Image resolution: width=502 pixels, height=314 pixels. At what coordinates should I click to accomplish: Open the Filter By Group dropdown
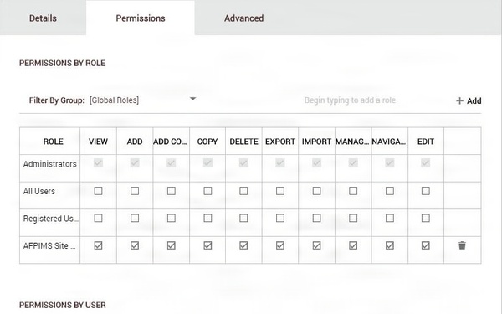pos(142,100)
